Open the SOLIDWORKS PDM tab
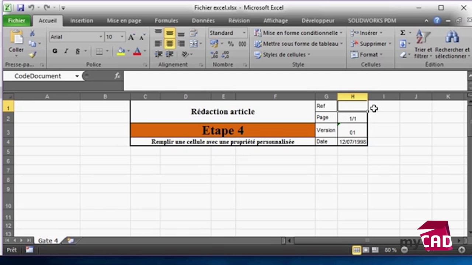Image resolution: width=472 pixels, height=265 pixels. coord(372,21)
